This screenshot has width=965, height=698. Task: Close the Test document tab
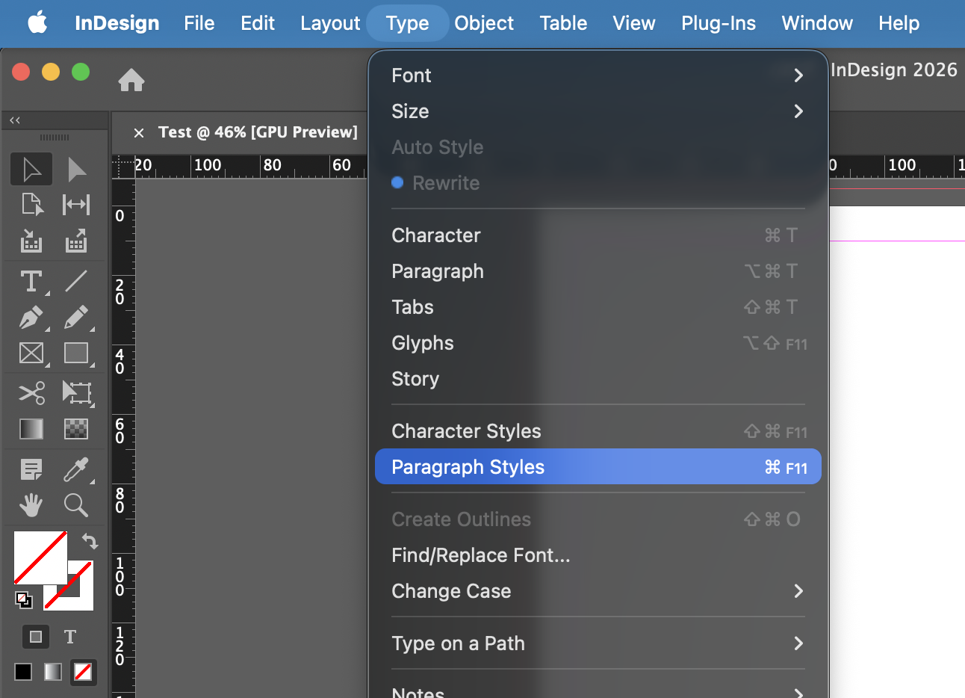click(x=139, y=133)
